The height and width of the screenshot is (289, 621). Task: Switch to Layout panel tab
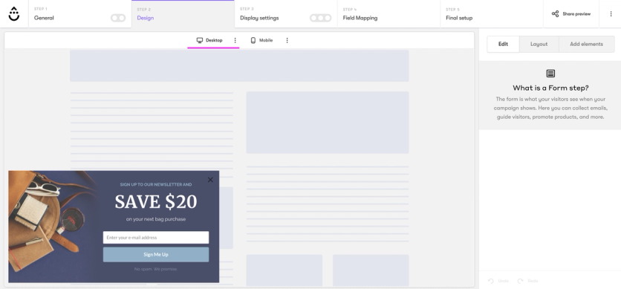[539, 44]
